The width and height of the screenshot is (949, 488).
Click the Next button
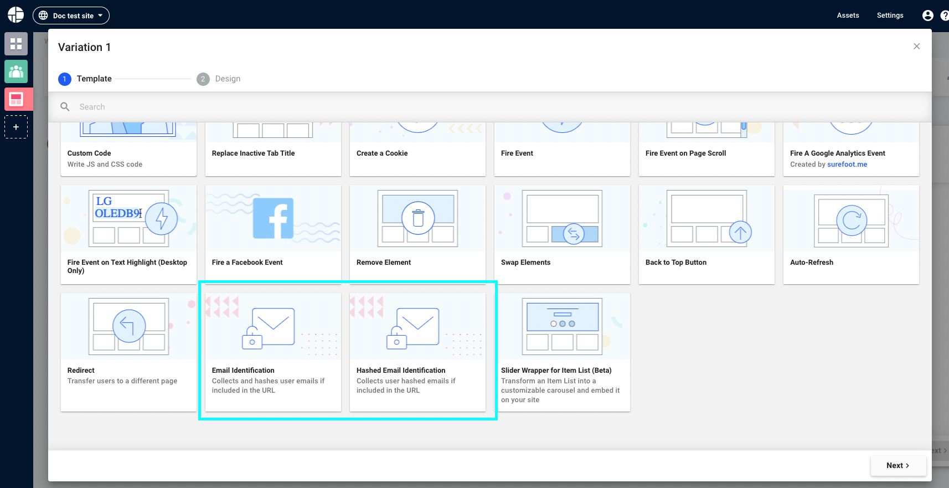coord(898,465)
